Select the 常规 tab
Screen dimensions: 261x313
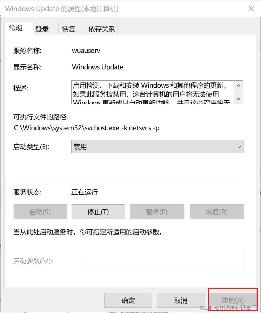19,28
